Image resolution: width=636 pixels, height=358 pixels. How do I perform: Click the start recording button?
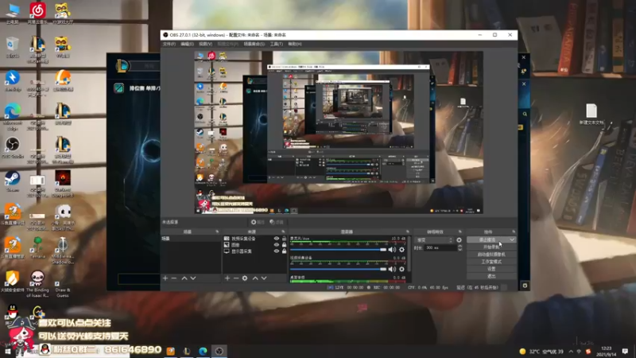point(491,247)
